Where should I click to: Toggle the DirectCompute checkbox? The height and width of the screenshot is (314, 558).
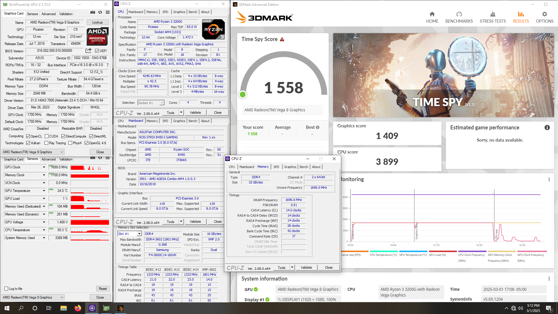click(x=63, y=136)
